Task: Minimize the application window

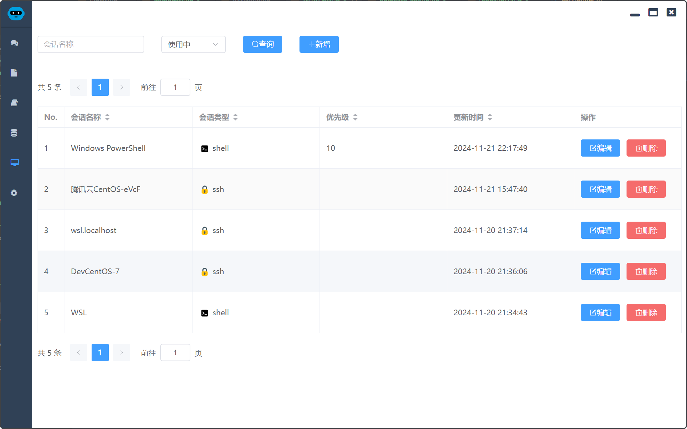Action: point(635,15)
